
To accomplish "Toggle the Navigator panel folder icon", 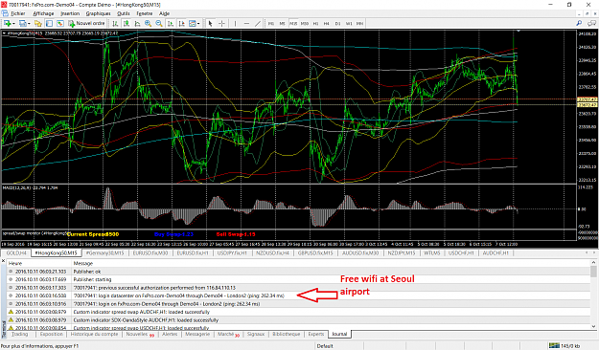I will click(x=37, y=24).
